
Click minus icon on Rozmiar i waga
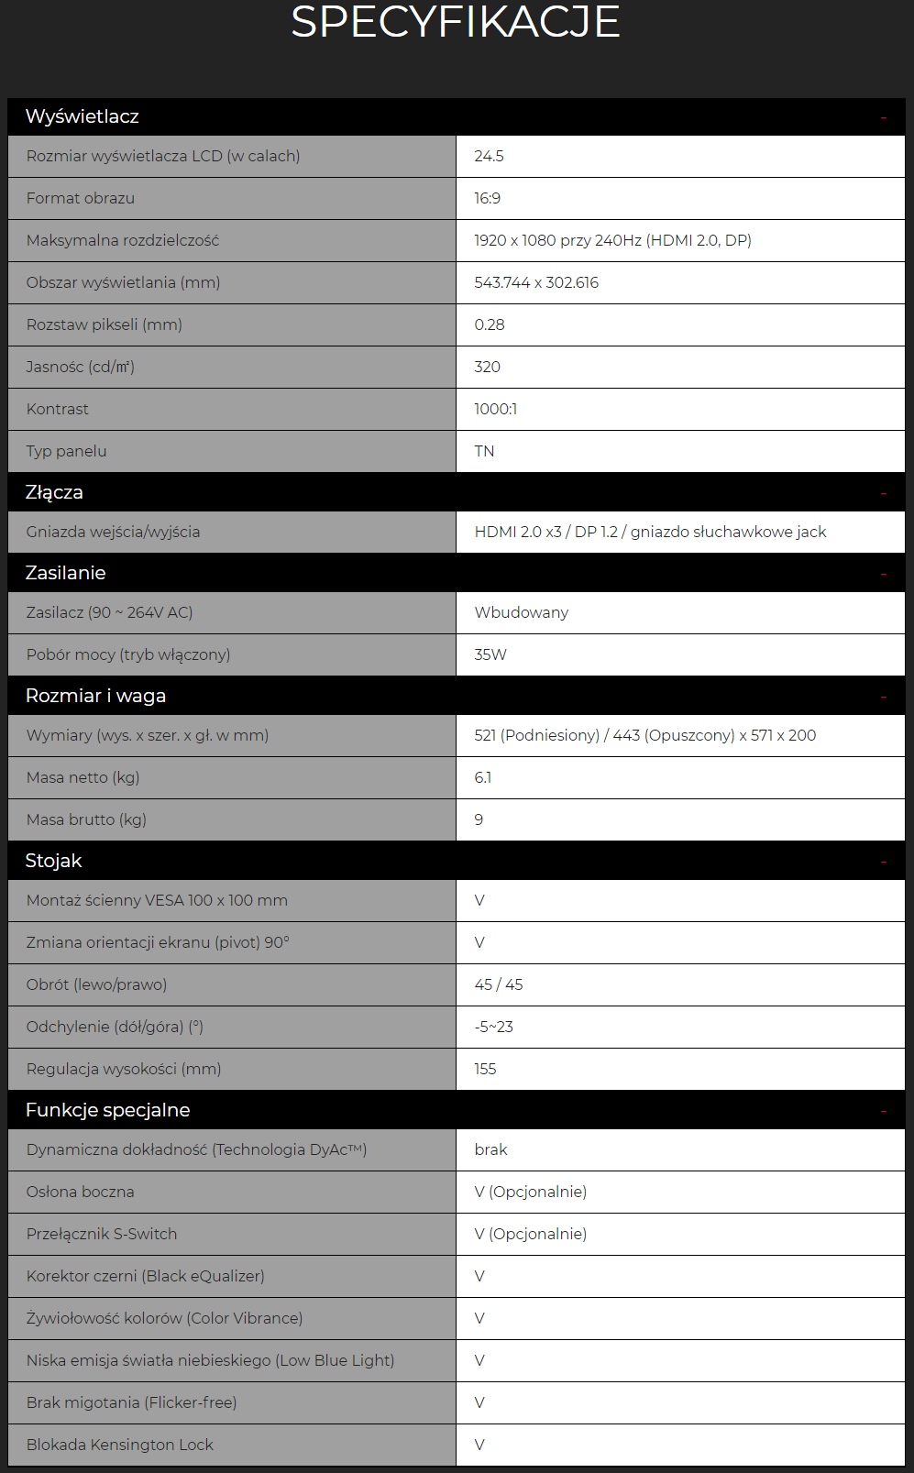[x=884, y=698]
